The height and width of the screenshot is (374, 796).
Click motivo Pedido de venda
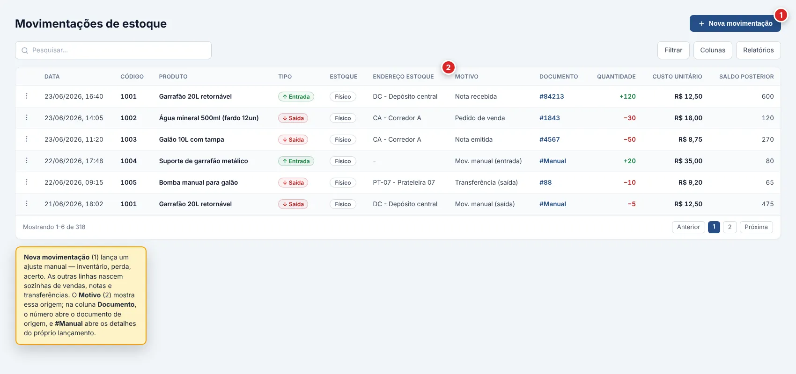[x=480, y=118]
